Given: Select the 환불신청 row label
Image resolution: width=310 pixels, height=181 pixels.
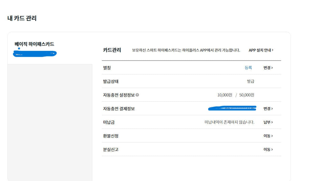Looking at the screenshot, I should 111,136.
